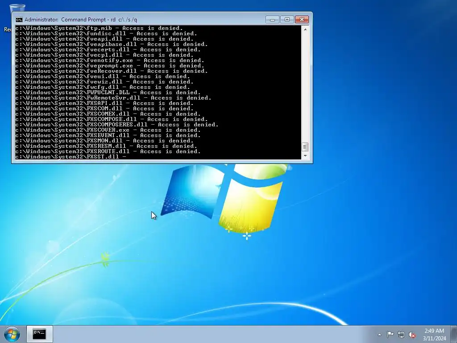Click the FXSCOM.dll line

pyautogui.click(x=104, y=109)
